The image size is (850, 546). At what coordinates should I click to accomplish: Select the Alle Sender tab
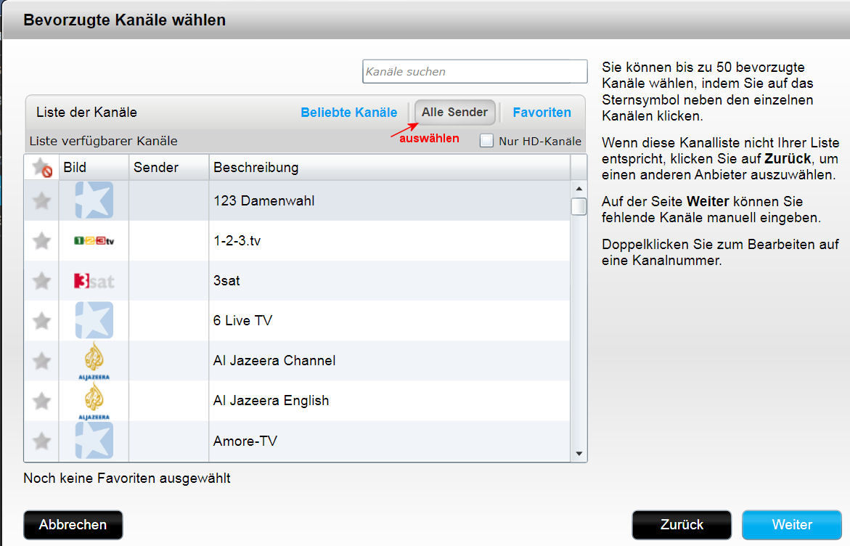(455, 113)
